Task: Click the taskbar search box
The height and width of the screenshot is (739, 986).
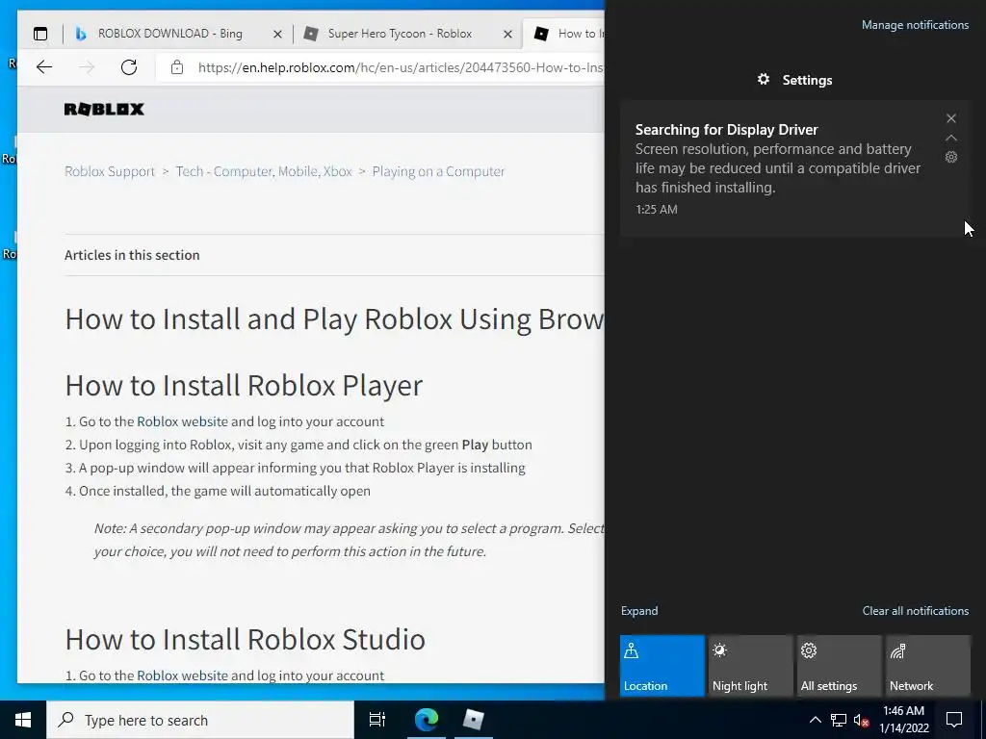Action: (x=200, y=720)
